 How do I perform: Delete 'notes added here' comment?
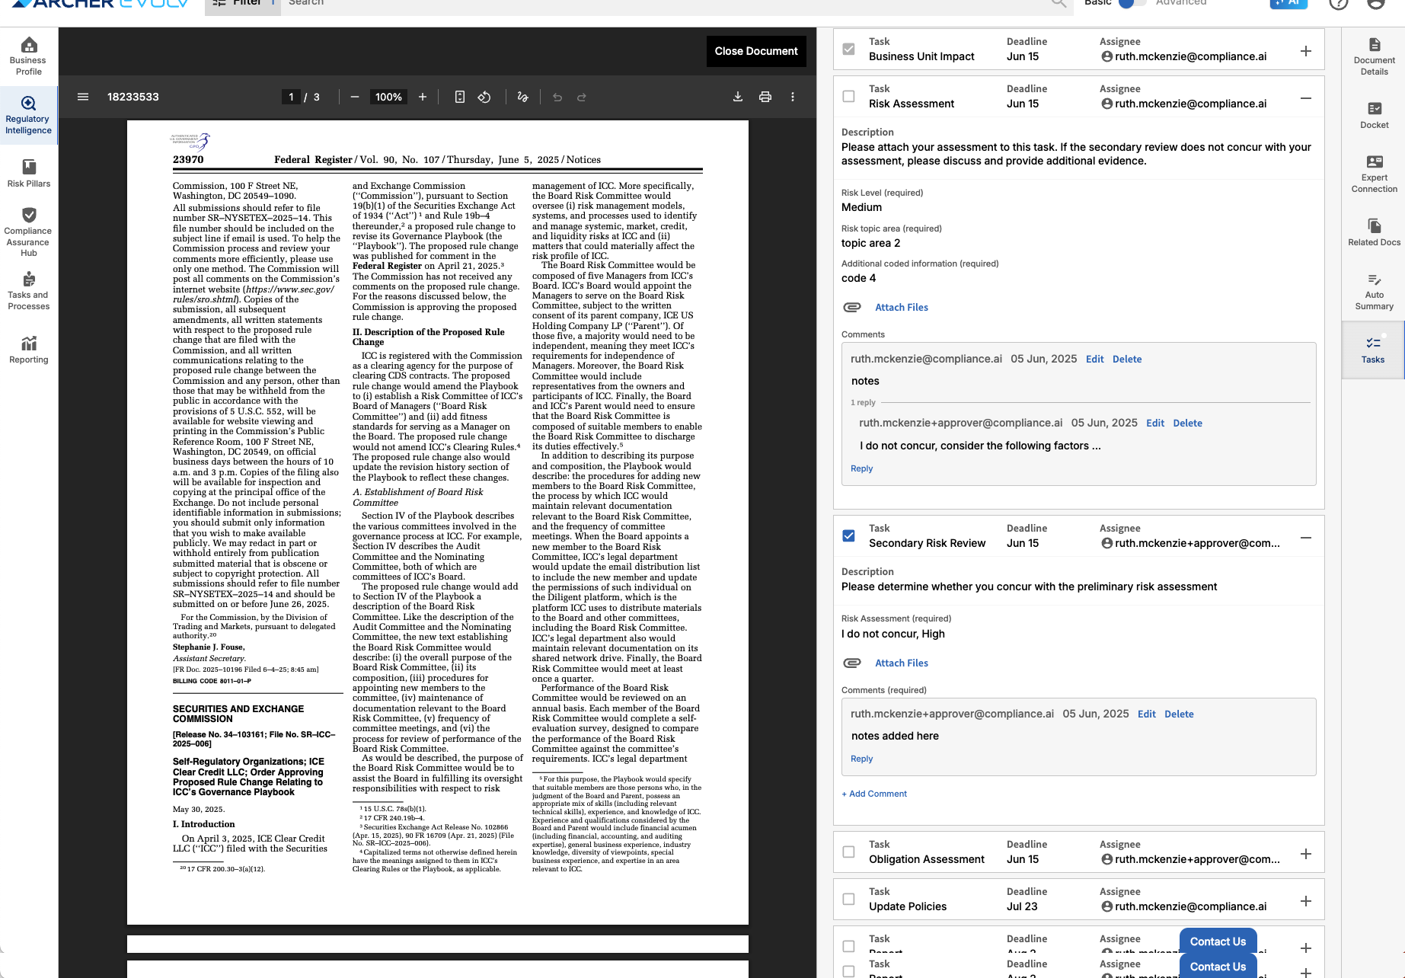[x=1179, y=714]
